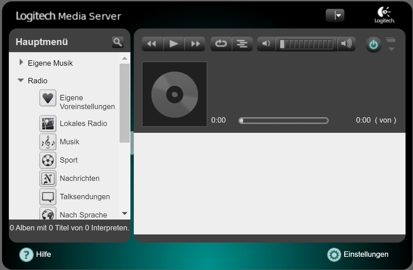Click the speech bubble Talksendungen icon
The height and width of the screenshot is (270, 413).
pyautogui.click(x=48, y=197)
